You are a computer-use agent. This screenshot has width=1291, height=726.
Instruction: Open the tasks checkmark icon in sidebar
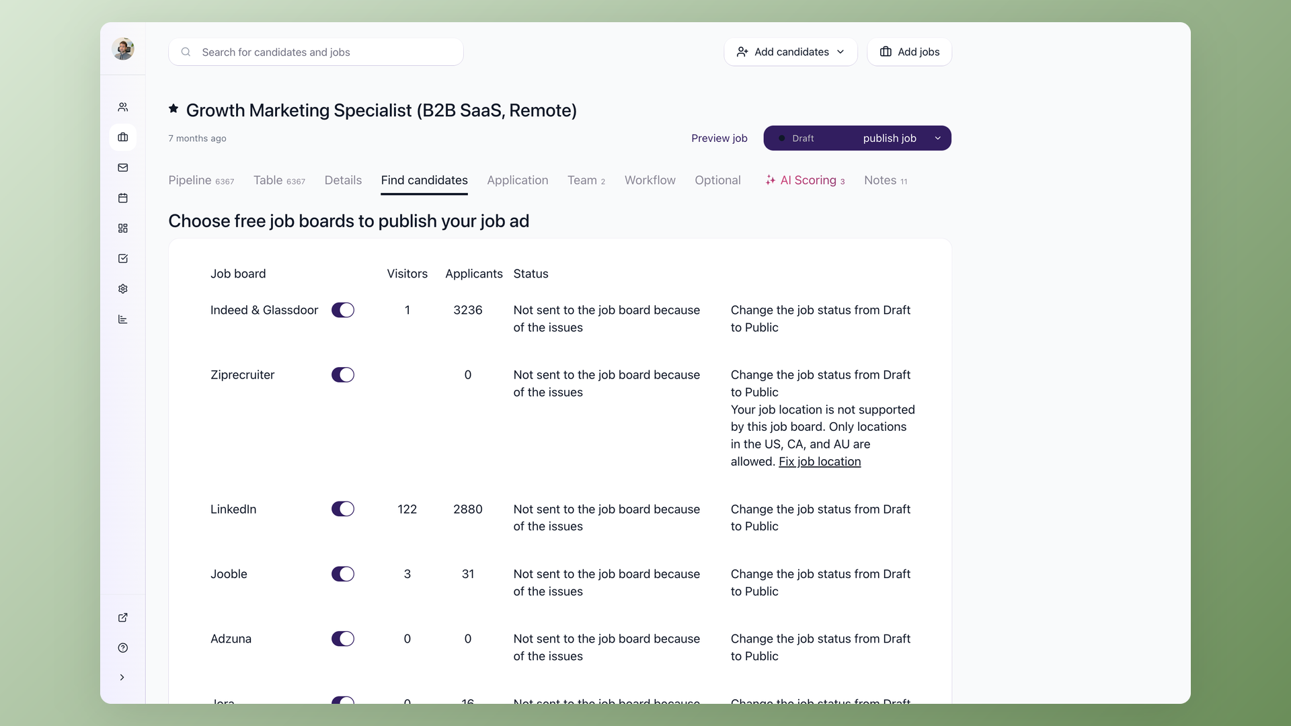tap(123, 258)
